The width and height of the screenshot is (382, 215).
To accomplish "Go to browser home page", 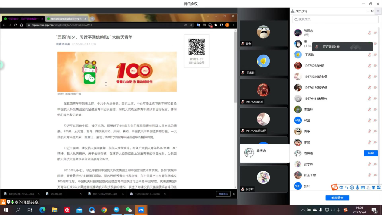I will coord(22,25).
